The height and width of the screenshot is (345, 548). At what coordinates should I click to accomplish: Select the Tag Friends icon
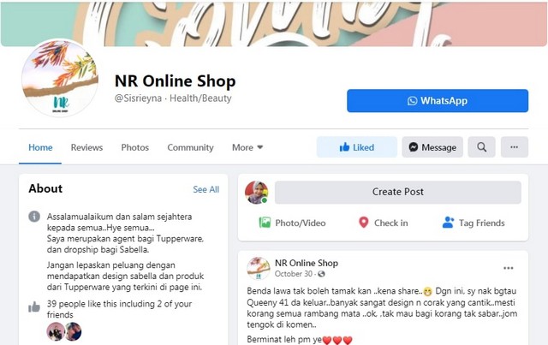point(448,223)
